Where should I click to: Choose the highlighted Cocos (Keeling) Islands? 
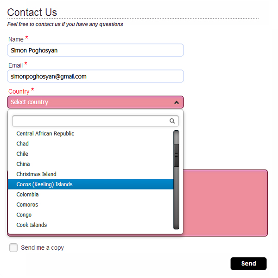tap(90, 184)
